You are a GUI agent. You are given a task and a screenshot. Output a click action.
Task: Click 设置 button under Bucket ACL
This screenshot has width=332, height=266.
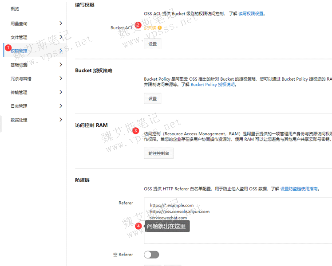tap(152, 44)
